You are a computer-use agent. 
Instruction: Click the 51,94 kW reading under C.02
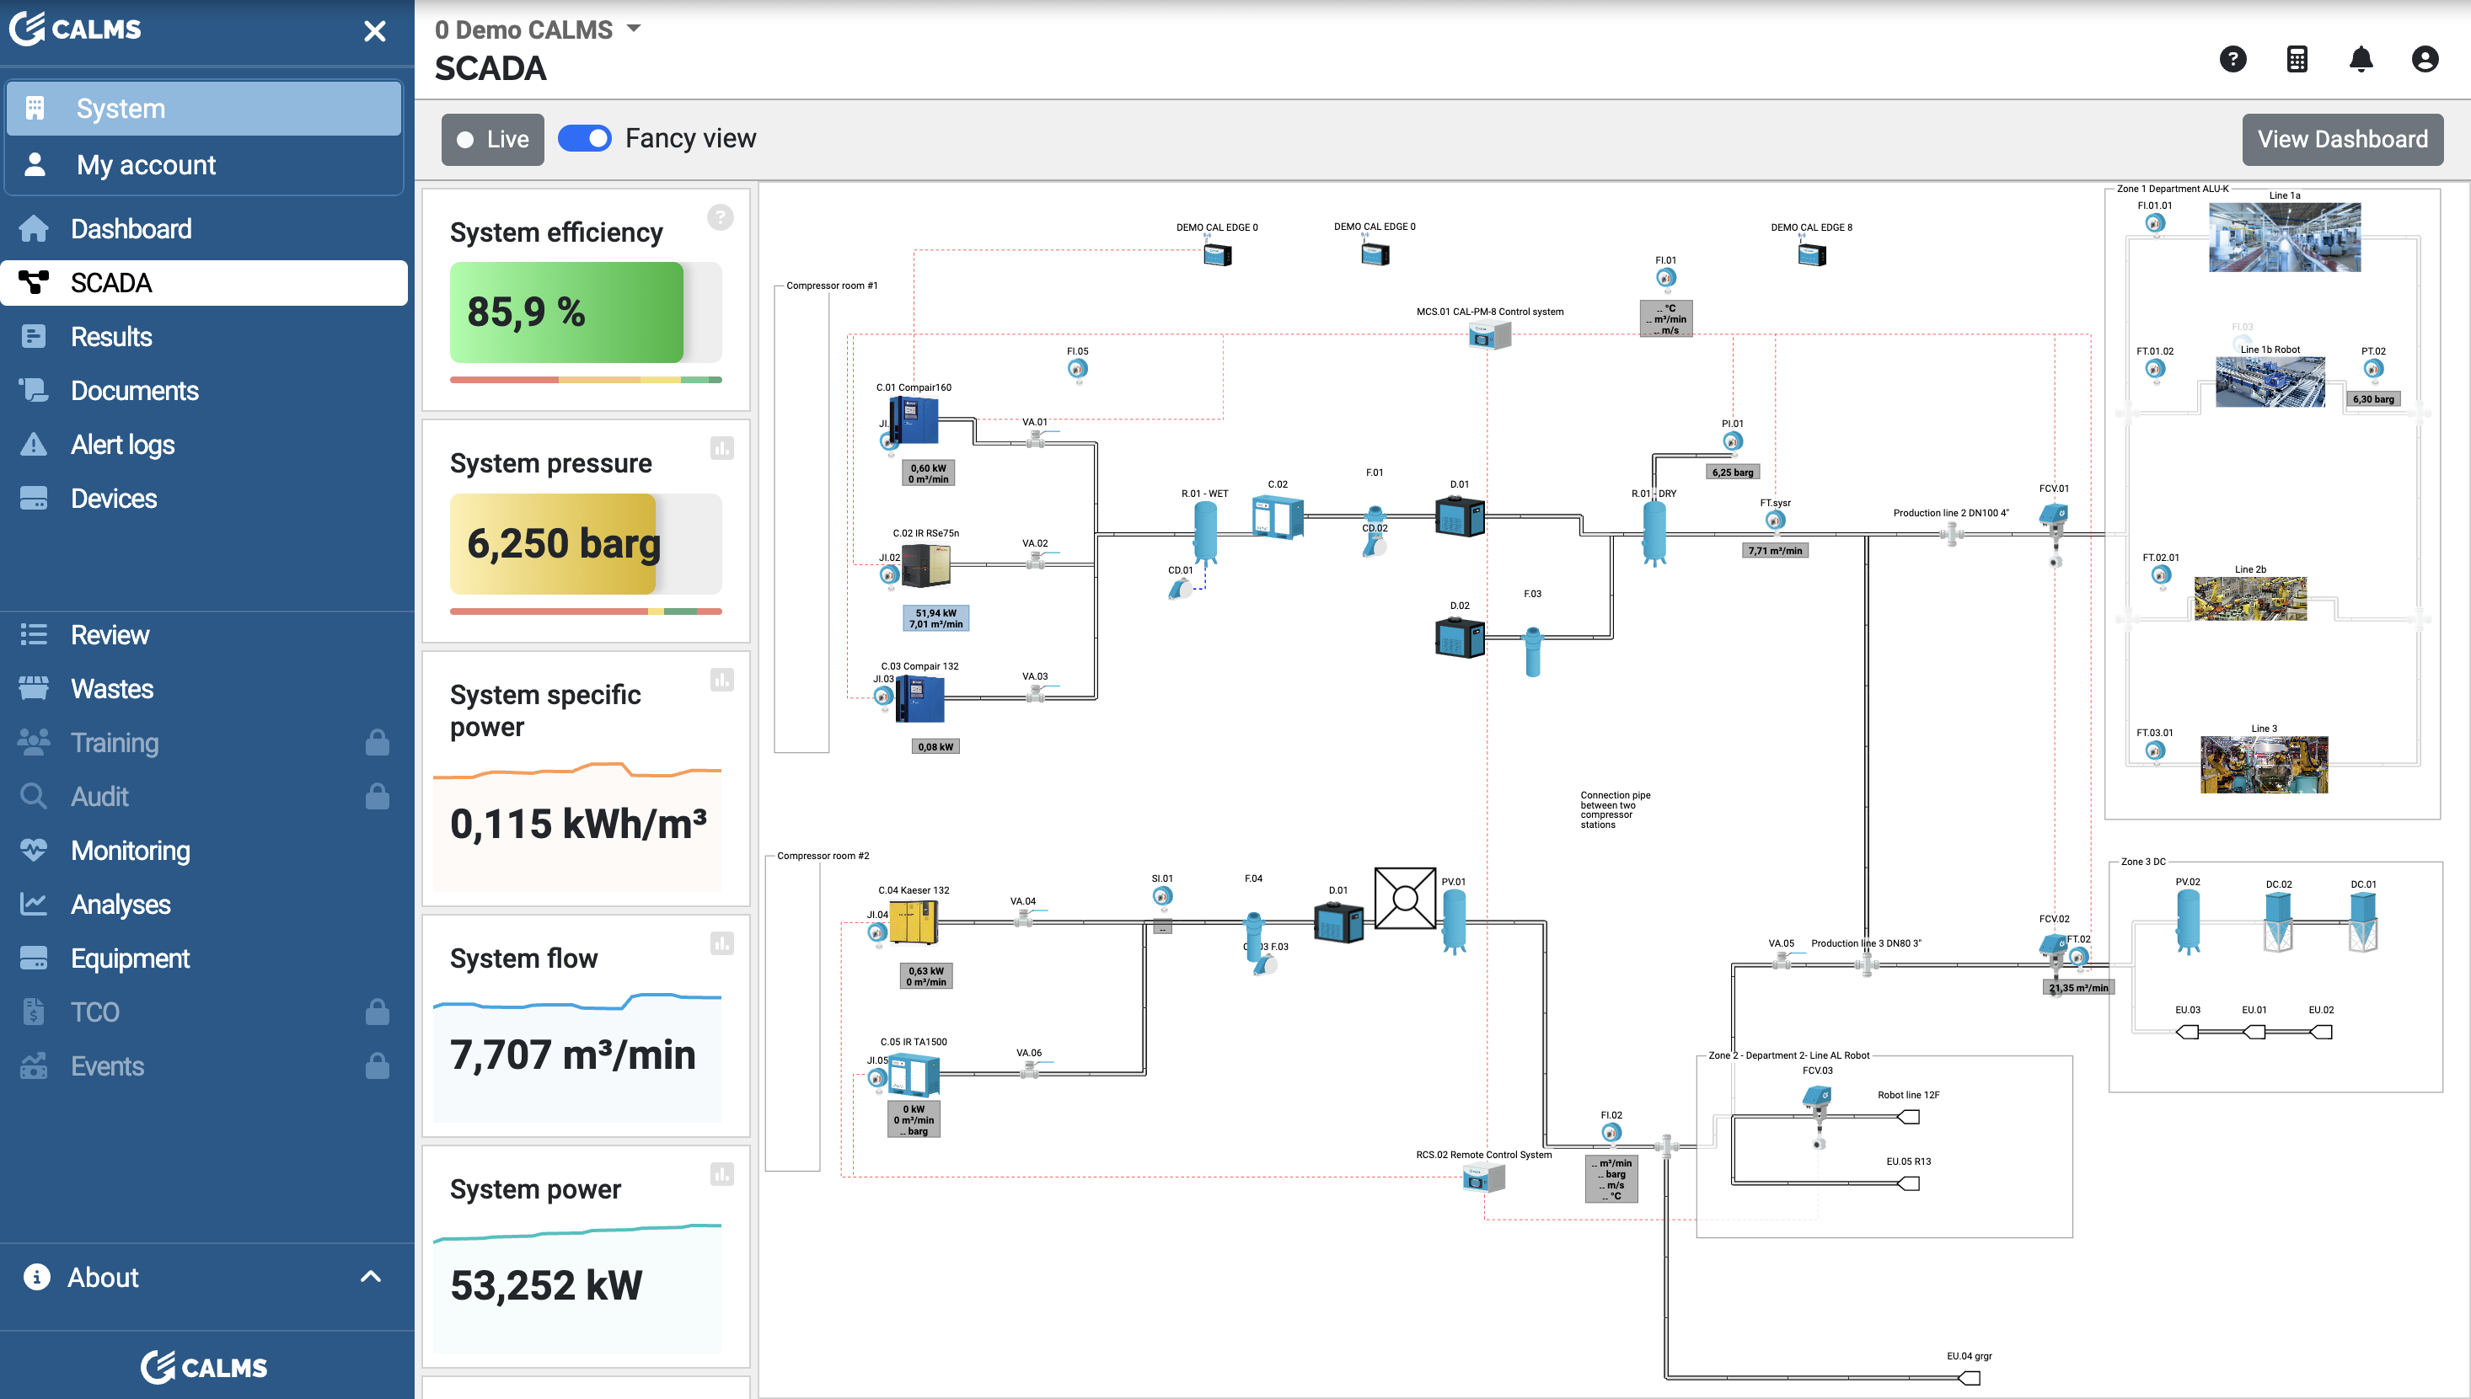935,618
